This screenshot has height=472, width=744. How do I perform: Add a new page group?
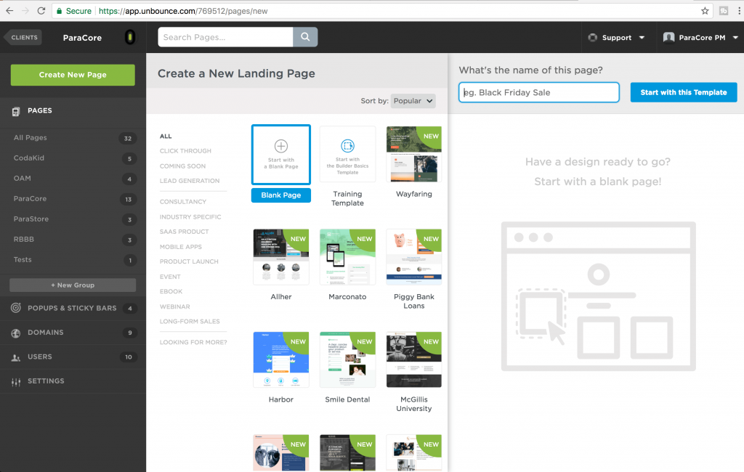coord(73,285)
